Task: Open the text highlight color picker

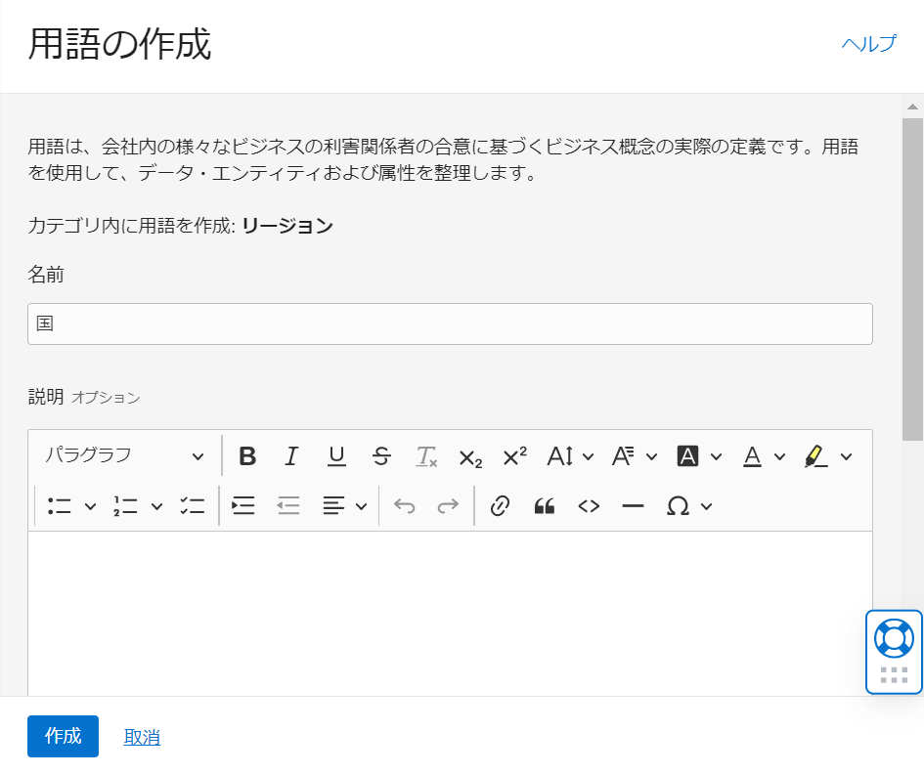Action: (x=827, y=456)
